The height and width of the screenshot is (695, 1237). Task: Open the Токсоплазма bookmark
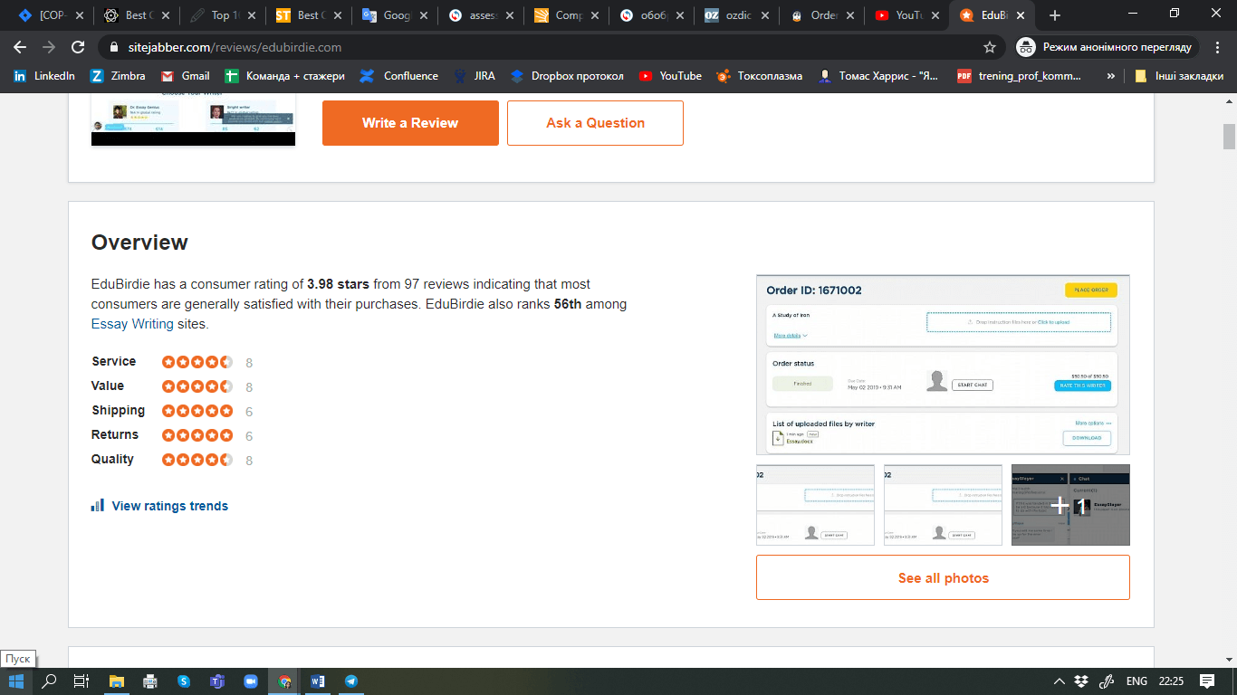coord(759,76)
